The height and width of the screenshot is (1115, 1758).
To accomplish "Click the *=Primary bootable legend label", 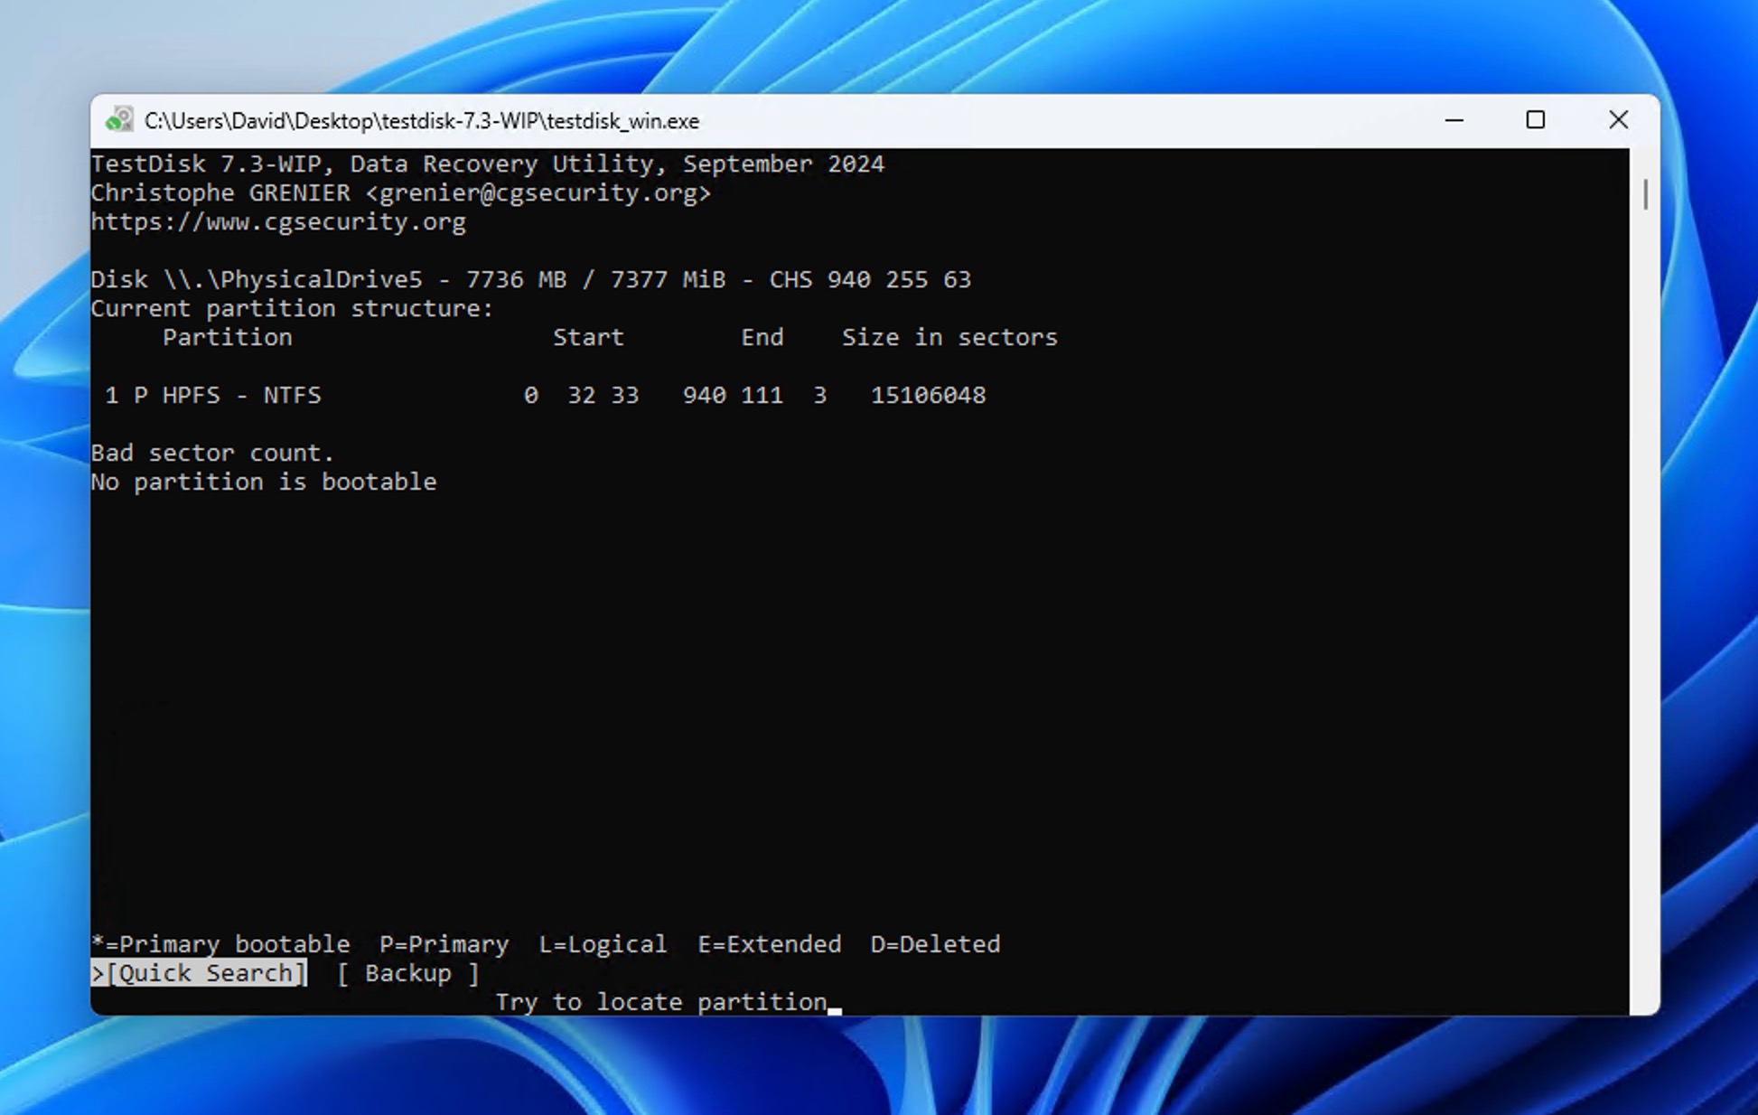I will [220, 943].
